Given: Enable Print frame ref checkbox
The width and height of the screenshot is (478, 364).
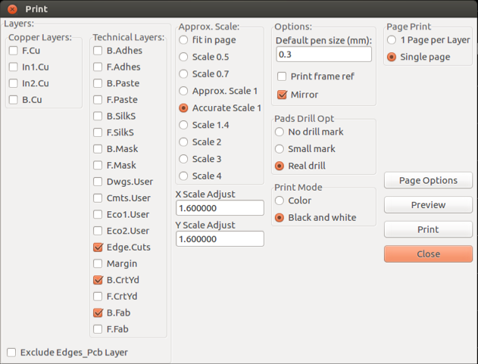Looking at the screenshot, I should pyautogui.click(x=283, y=76).
